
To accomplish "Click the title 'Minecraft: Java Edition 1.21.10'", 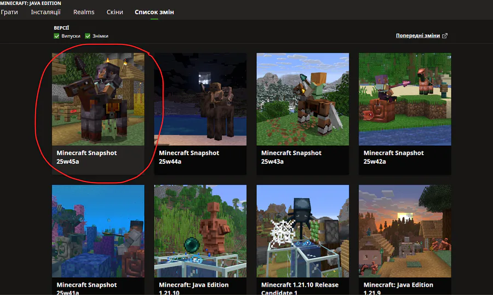I will [194, 288].
